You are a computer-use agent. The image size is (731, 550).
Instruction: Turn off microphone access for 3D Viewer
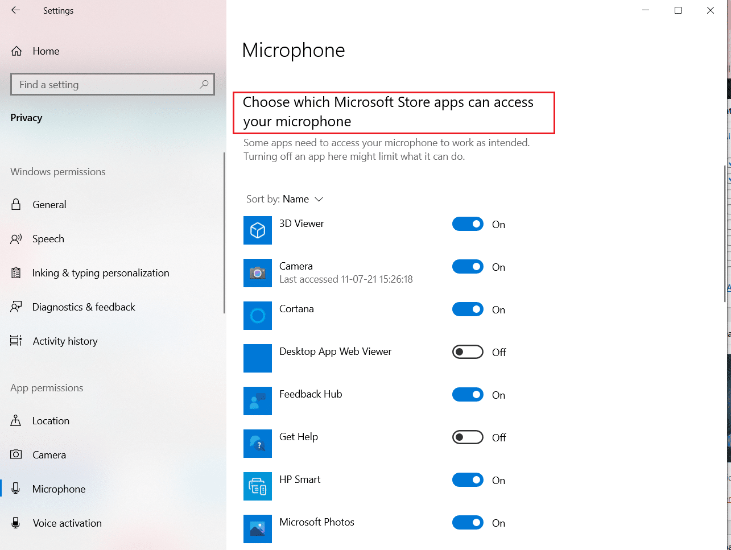click(x=468, y=224)
